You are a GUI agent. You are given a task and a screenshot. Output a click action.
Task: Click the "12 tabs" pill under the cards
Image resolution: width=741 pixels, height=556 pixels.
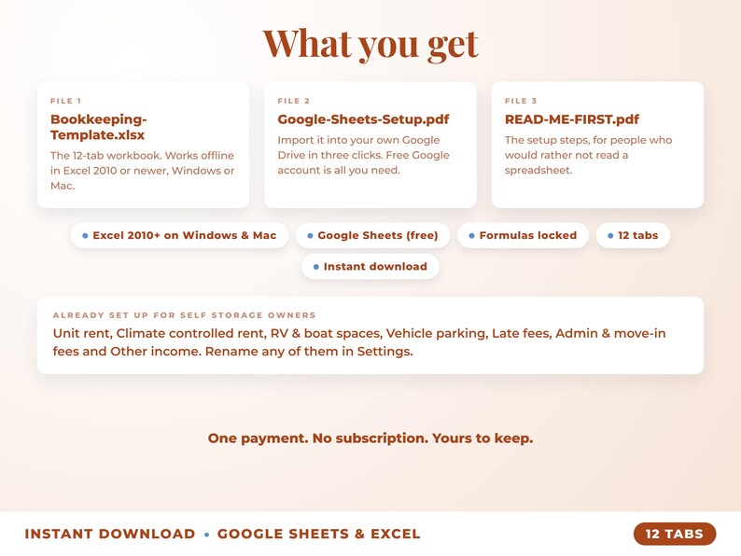pos(633,235)
